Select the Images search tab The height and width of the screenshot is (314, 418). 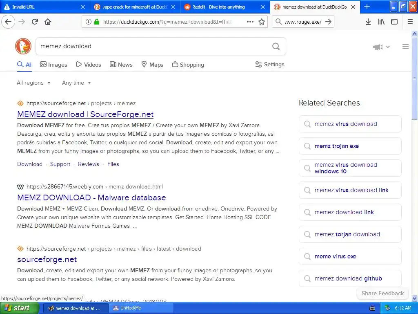coord(53,65)
